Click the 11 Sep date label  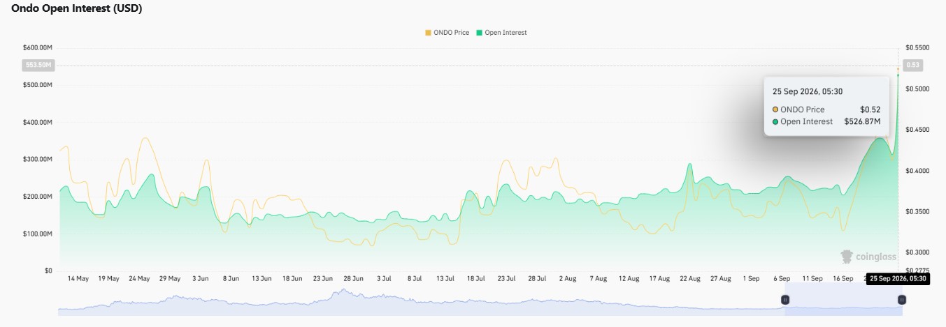(812, 278)
